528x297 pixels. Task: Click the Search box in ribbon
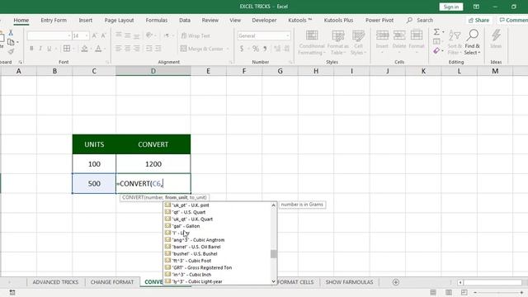click(x=420, y=20)
